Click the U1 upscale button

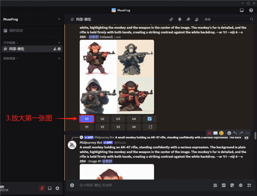pos(87,119)
